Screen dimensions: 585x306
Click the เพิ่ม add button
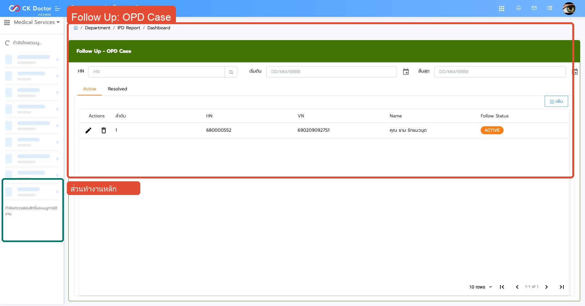click(556, 101)
